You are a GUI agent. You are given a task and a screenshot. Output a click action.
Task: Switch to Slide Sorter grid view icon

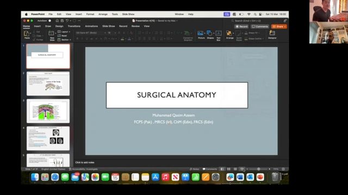click(229, 169)
